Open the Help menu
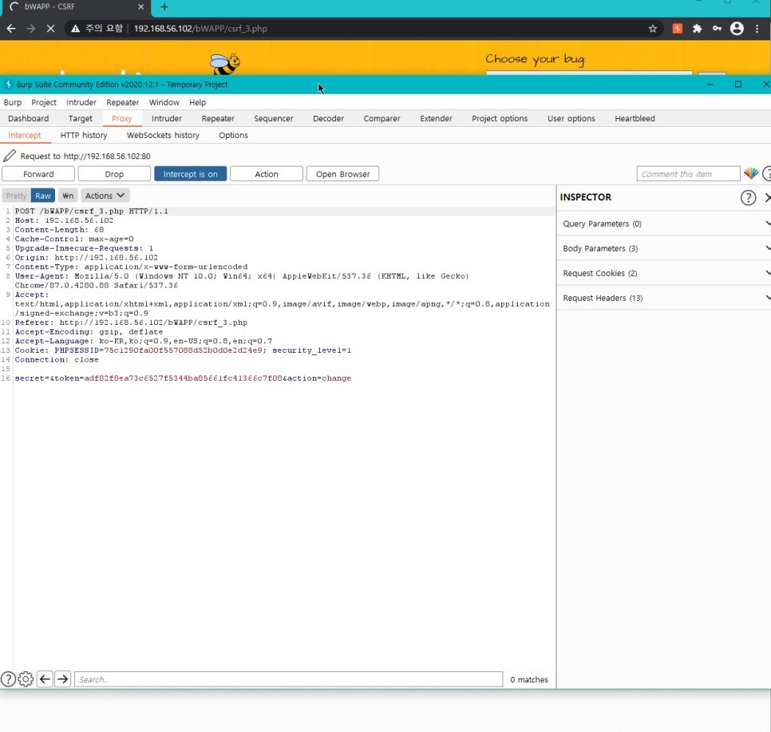The height and width of the screenshot is (732, 771). (198, 102)
